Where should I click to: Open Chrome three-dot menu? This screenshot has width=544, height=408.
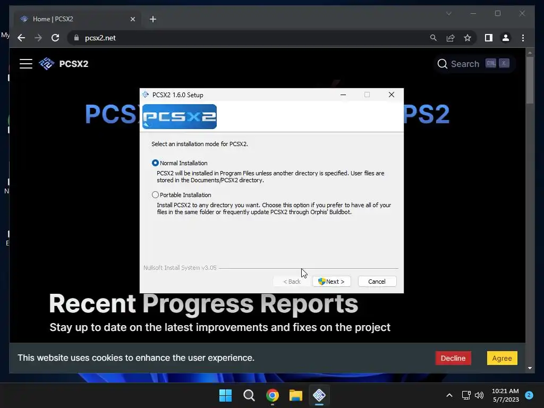point(523,38)
